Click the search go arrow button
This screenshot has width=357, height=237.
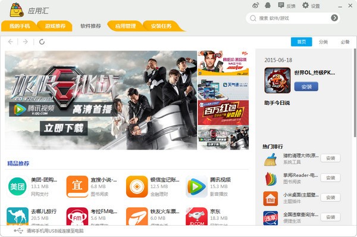click(x=334, y=18)
